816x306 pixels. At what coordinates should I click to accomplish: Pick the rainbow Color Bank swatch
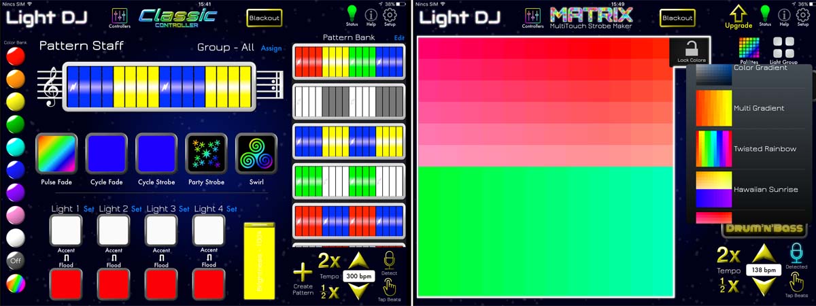[14, 283]
